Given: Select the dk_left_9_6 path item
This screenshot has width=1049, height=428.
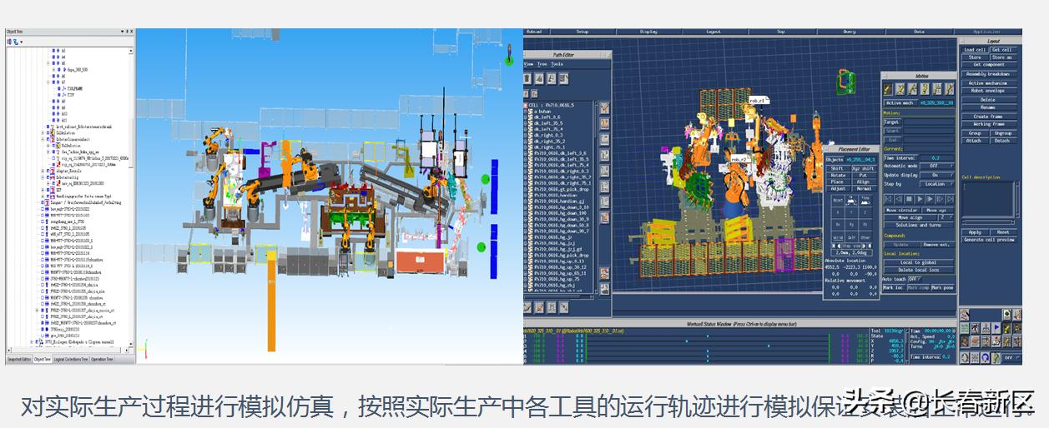Looking at the screenshot, I should (x=548, y=117).
